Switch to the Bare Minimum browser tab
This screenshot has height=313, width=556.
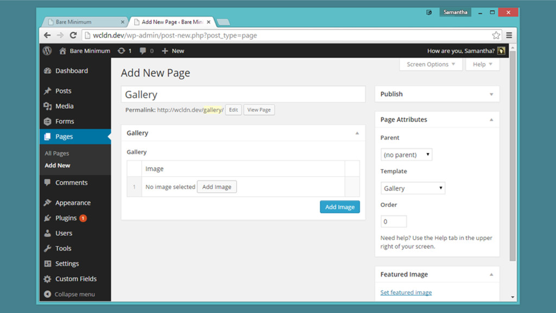[84, 22]
